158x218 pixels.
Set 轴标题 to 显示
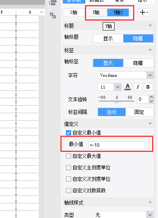[108, 38]
